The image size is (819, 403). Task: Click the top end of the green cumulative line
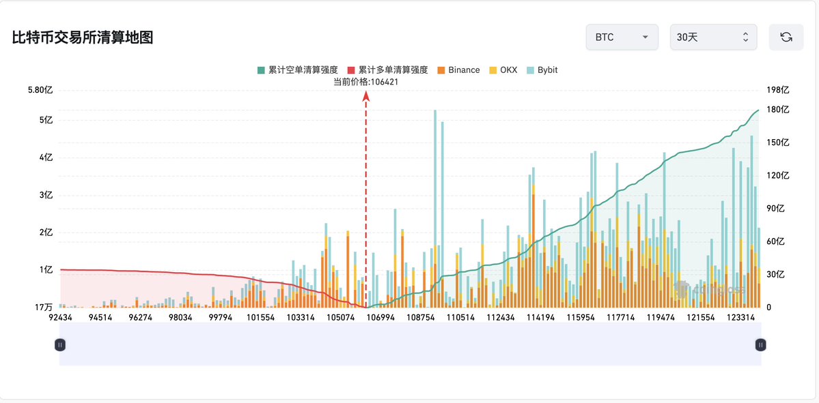[x=758, y=110]
